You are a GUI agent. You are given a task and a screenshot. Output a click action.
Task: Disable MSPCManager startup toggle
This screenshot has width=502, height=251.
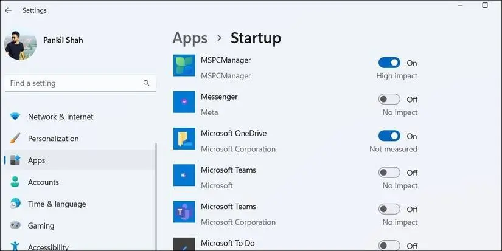click(x=389, y=63)
